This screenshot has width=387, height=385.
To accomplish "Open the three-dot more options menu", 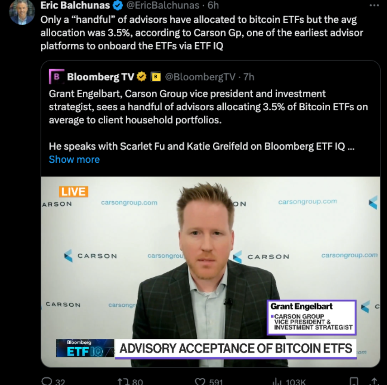I will pyautogui.click(x=374, y=5).
